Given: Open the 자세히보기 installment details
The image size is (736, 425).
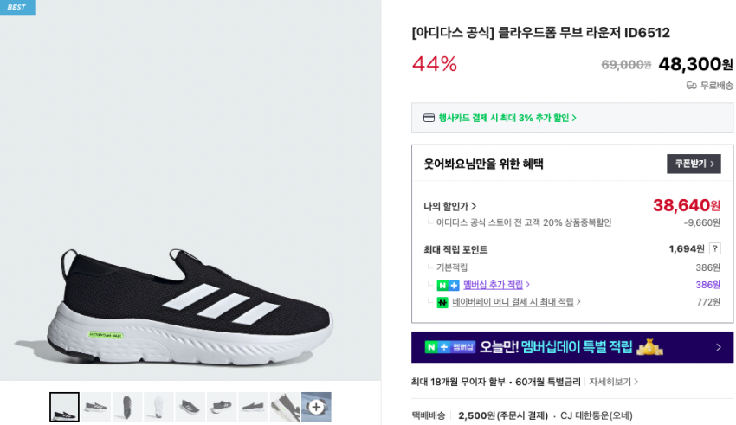Looking at the screenshot, I should click(x=613, y=382).
